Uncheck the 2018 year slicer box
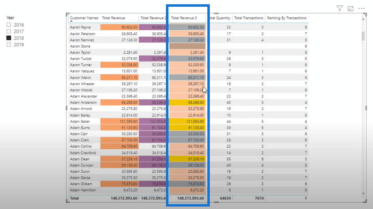 [x=9, y=38]
